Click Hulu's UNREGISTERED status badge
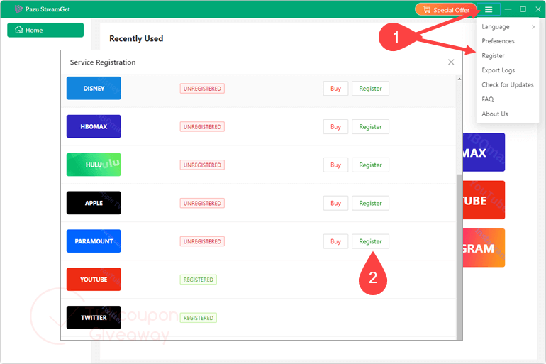The image size is (546, 364). 202,165
